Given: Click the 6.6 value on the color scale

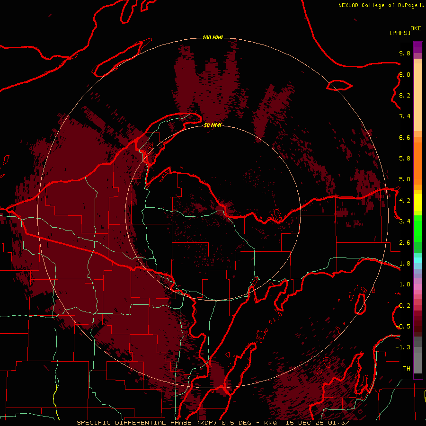Looking at the screenshot, I should (x=405, y=137).
